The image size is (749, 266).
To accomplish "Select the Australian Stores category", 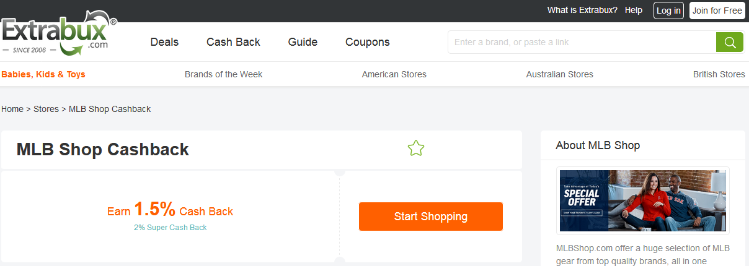I will coord(559,74).
